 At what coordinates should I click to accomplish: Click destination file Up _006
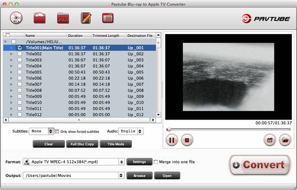[136, 78]
